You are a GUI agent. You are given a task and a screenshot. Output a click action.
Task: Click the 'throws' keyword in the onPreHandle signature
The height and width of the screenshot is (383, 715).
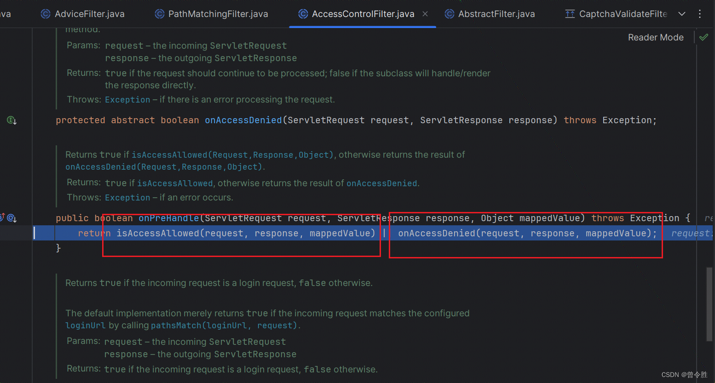(608, 218)
